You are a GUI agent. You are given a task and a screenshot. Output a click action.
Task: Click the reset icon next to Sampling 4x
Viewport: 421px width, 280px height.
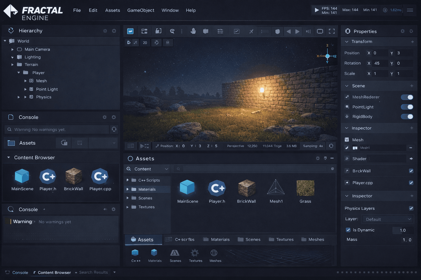[331, 146]
